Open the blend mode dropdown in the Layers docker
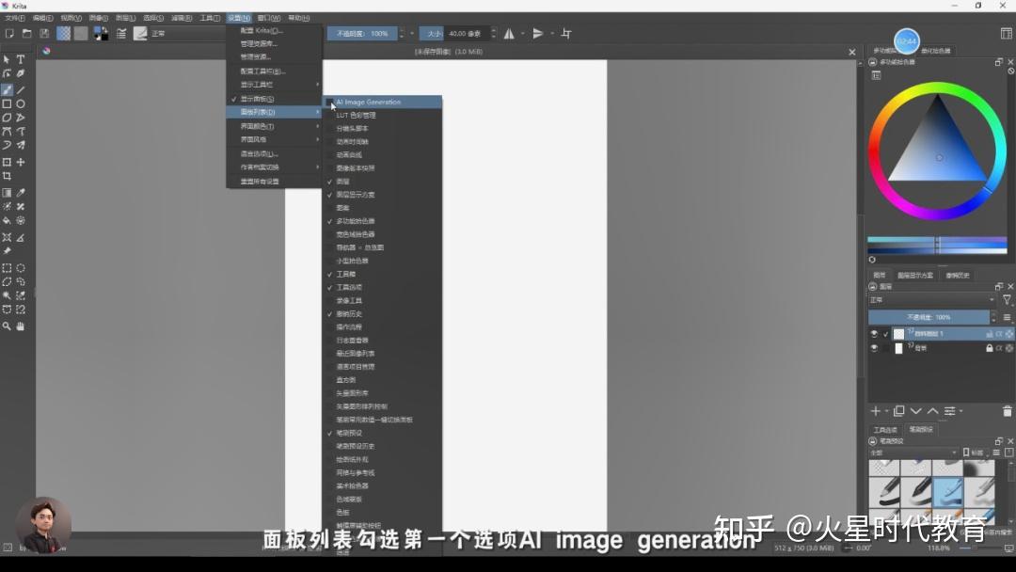Image resolution: width=1016 pixels, height=572 pixels. click(931, 299)
